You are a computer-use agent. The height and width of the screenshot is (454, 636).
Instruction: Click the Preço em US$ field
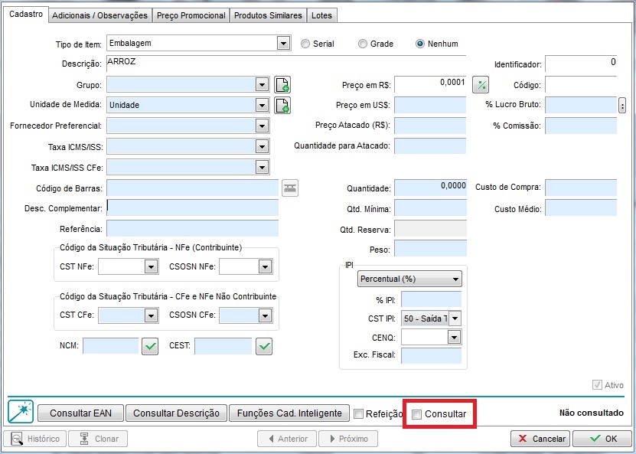pos(430,105)
